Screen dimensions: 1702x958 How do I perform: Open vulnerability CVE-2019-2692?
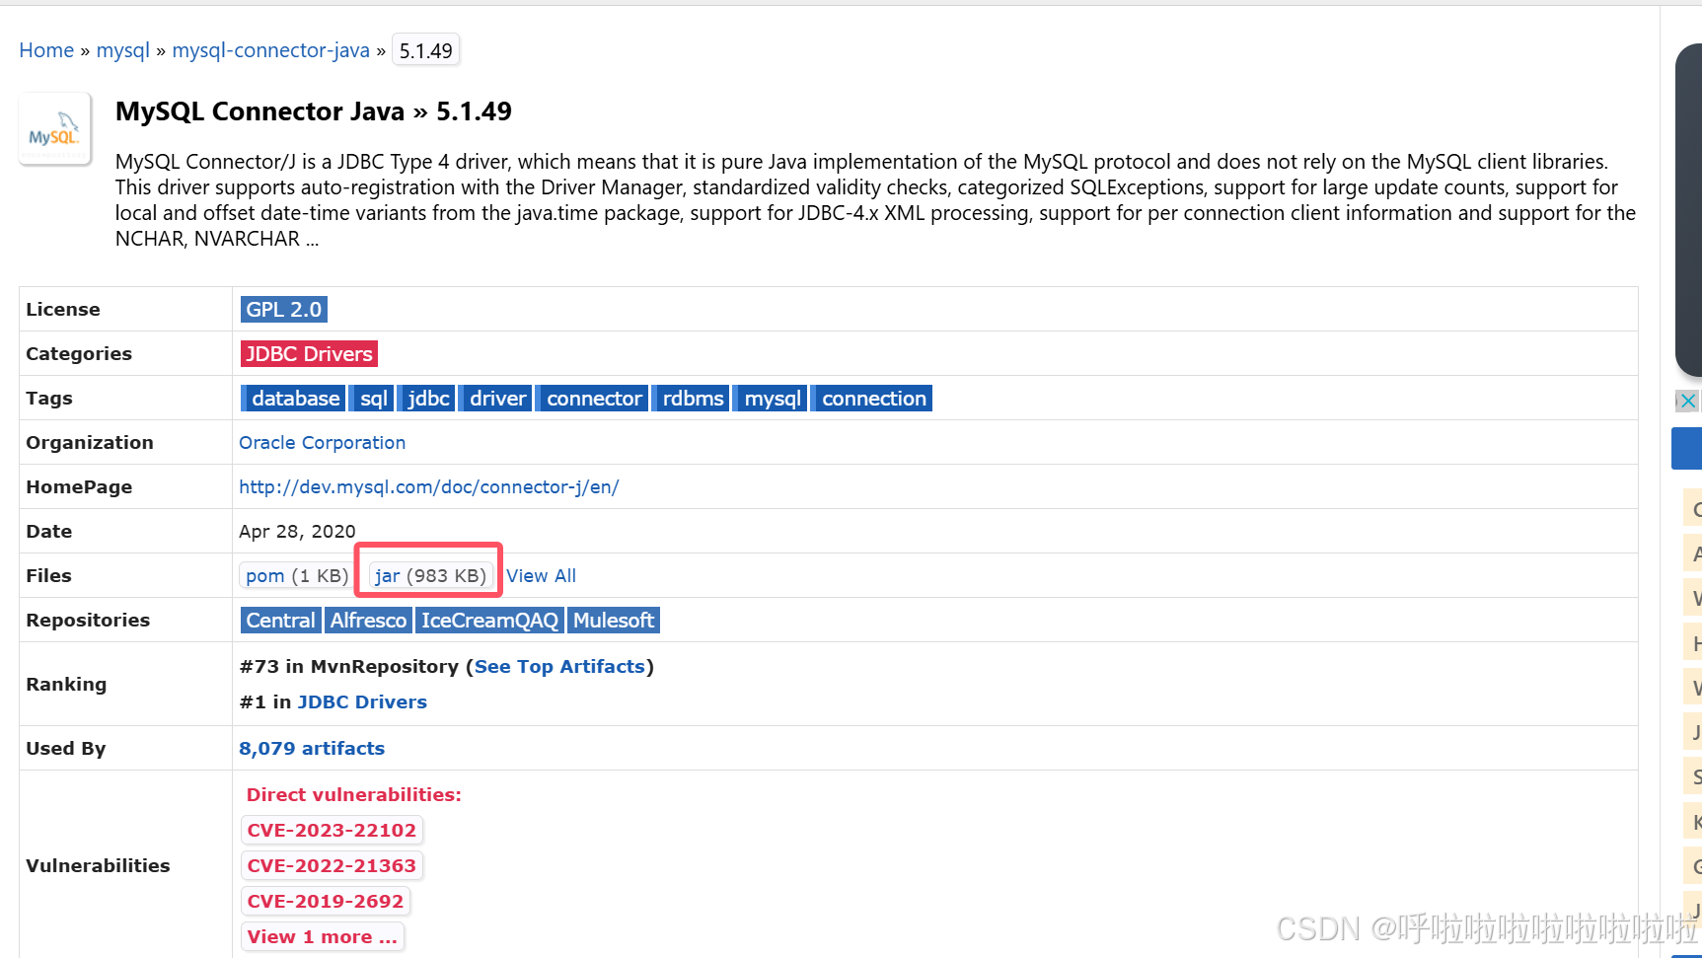pyautogui.click(x=326, y=902)
